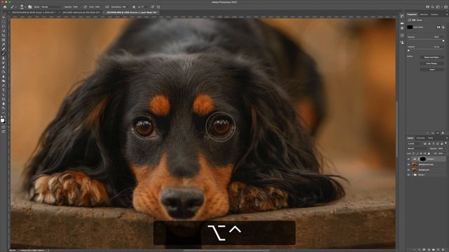This screenshot has width=449, height=252.
Task: Toggle the mask enable eye icon in Properties
Action: [438, 133]
